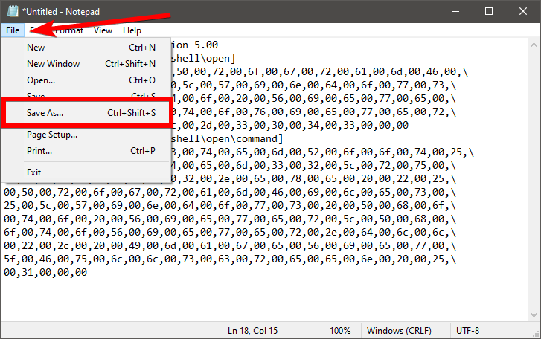Click the resize grip in the status bar corner
Screen dimensions: 541x339
point(537,335)
